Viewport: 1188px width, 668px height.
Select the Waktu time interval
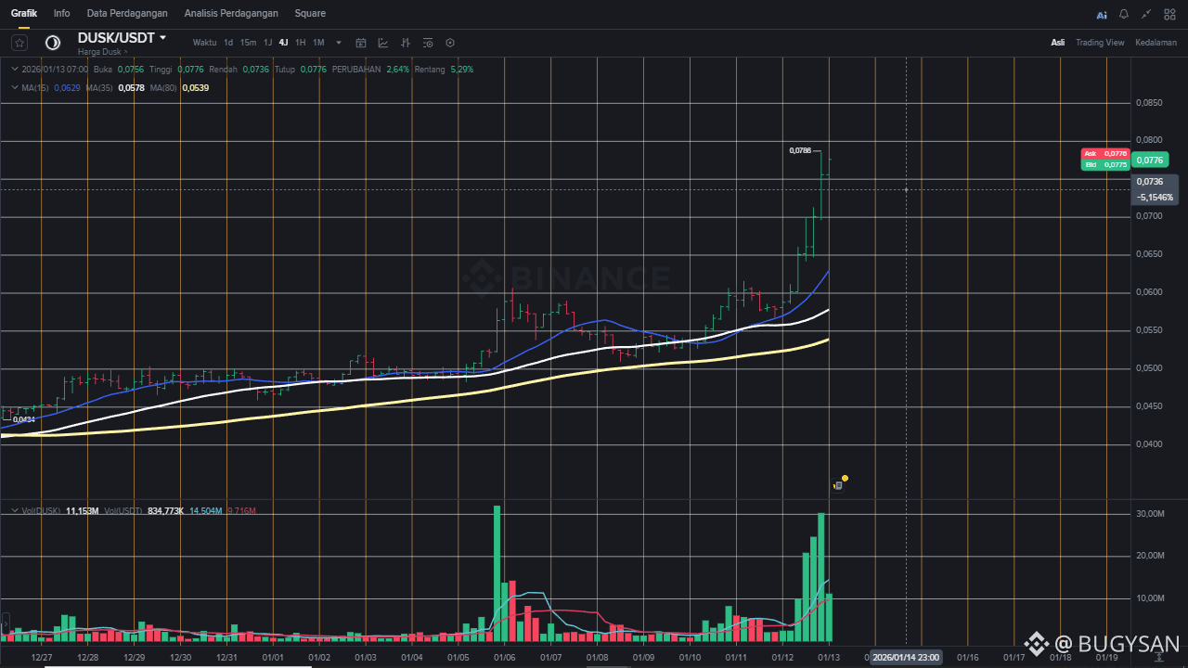[x=204, y=43]
